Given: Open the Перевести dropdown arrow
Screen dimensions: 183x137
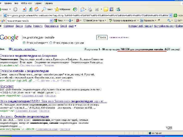Looking at the screenshot, I should pyautogui.click(x=156, y=21).
